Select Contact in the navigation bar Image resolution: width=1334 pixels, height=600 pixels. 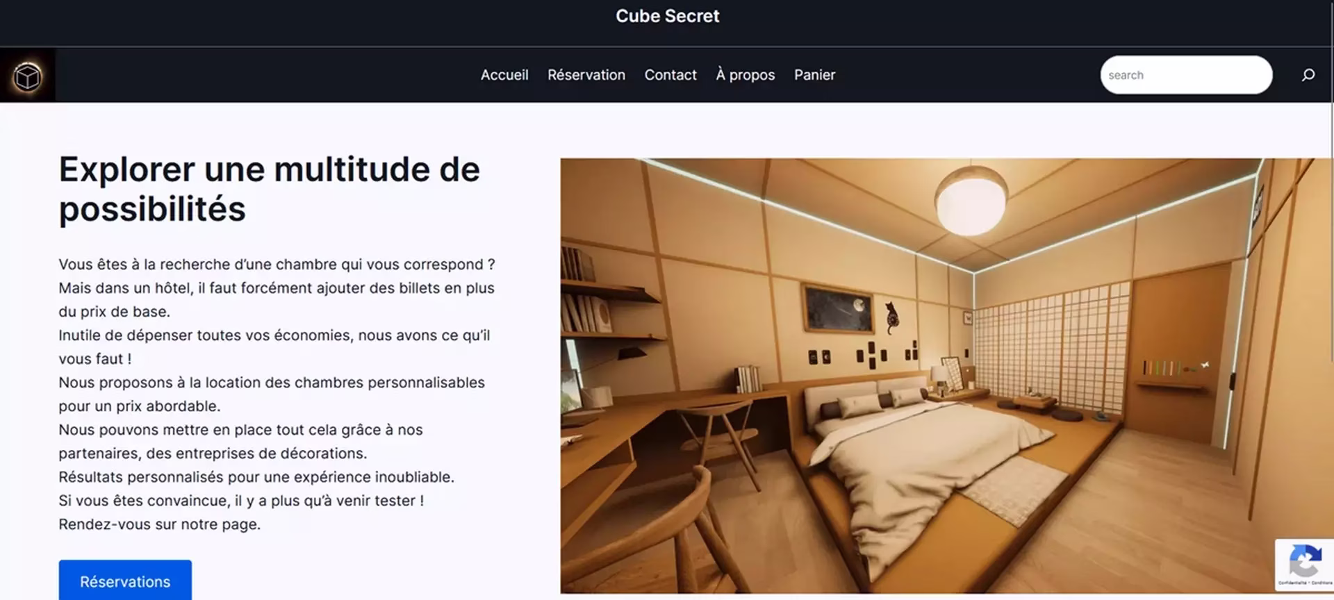click(x=670, y=75)
